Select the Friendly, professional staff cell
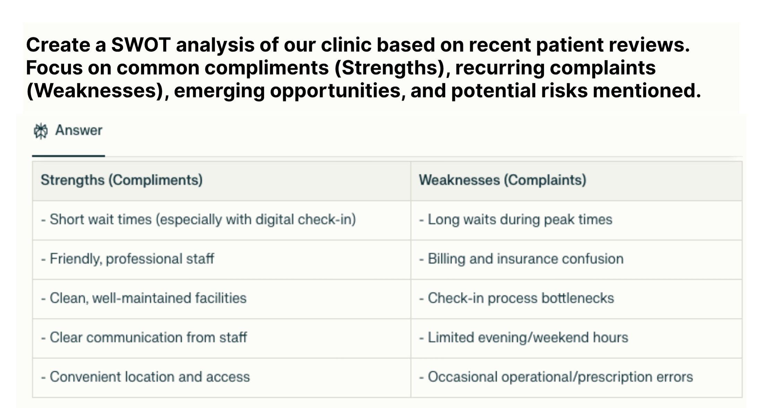Viewport: 780px width, 408px height. point(222,260)
